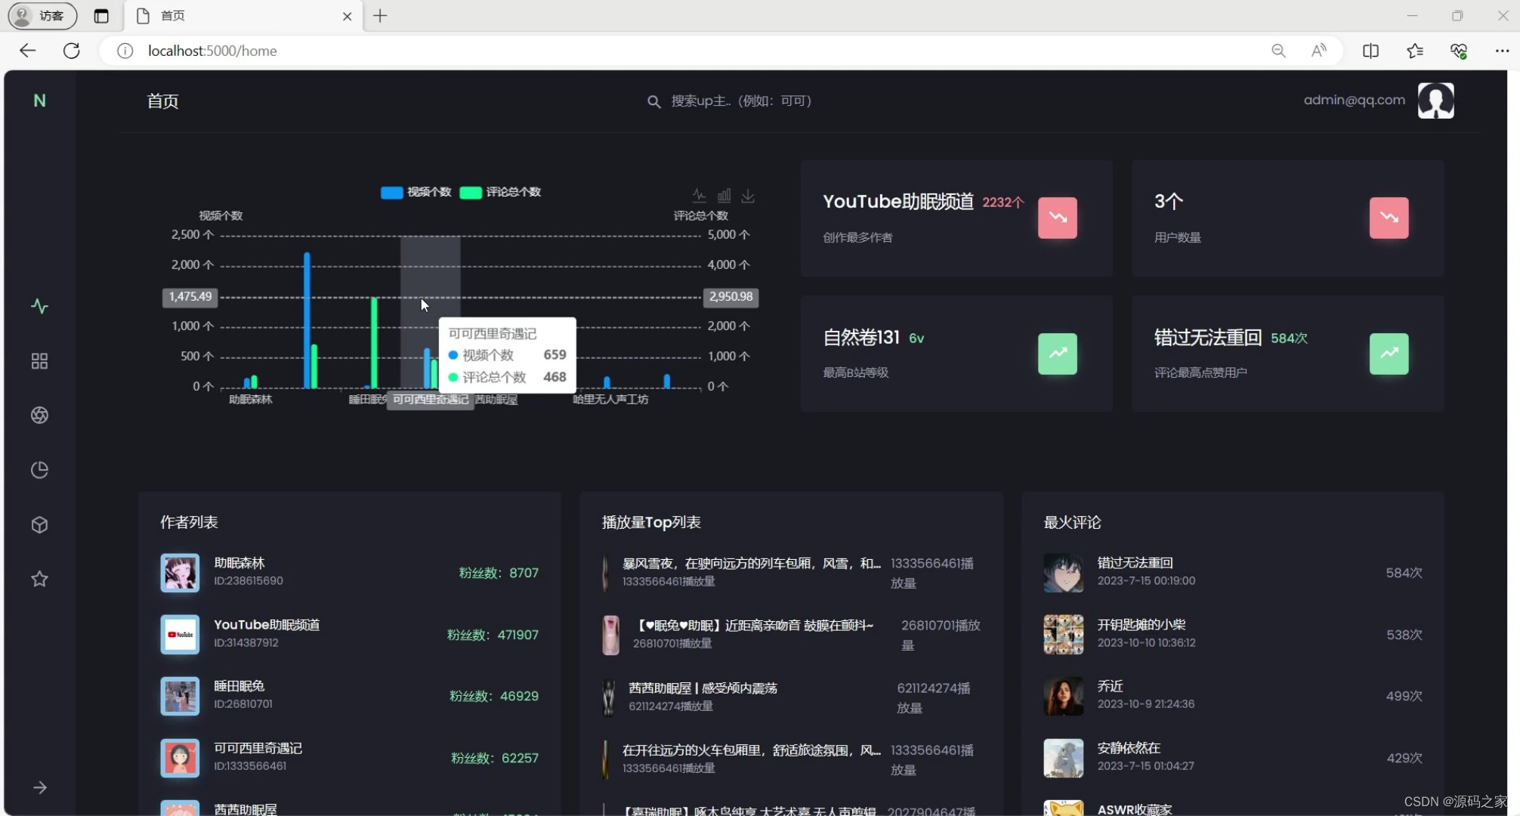Click 开钥匙摊的小柴 commenter avatar
This screenshot has height=816, width=1520.
1063,635
